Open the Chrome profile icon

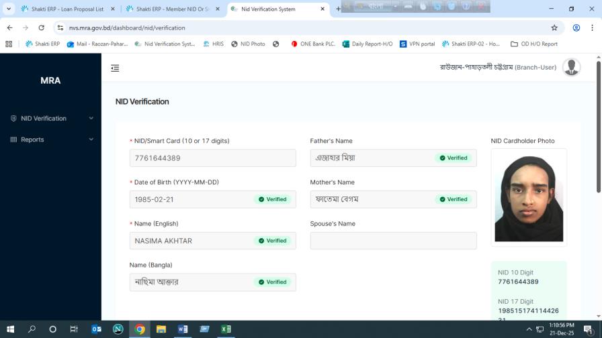(x=576, y=28)
